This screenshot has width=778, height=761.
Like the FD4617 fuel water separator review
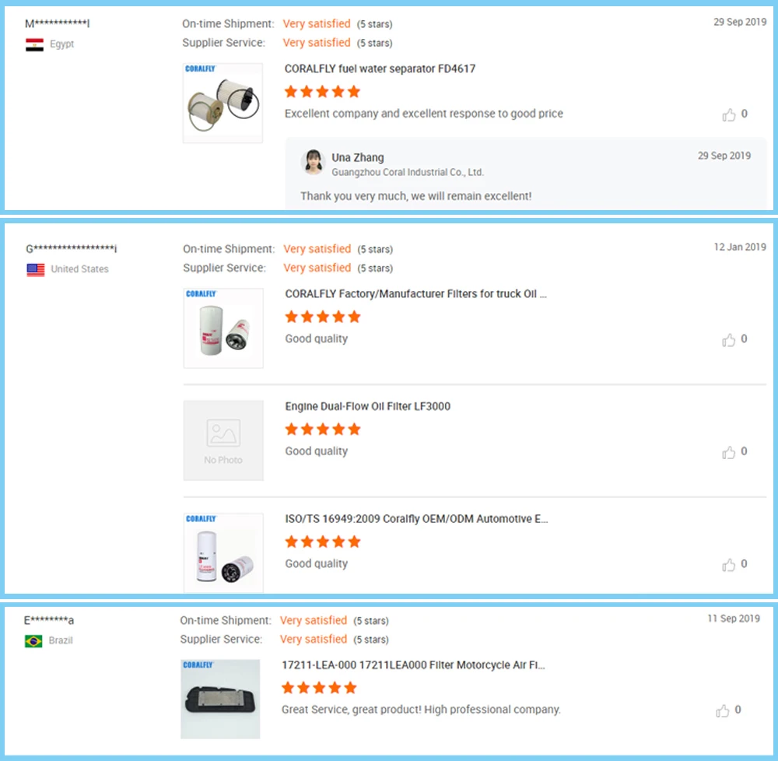(x=729, y=115)
